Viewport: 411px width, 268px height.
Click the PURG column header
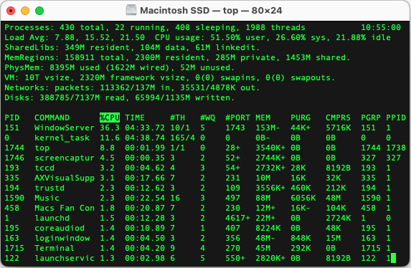click(x=301, y=118)
